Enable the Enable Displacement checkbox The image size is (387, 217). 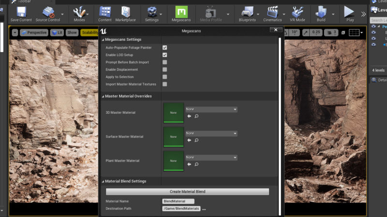coord(164,69)
